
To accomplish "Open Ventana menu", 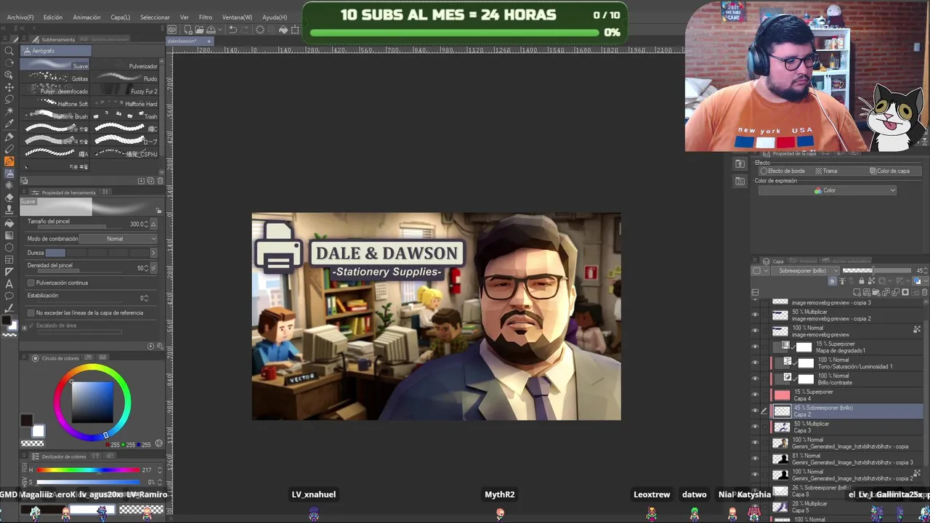I will click(237, 17).
